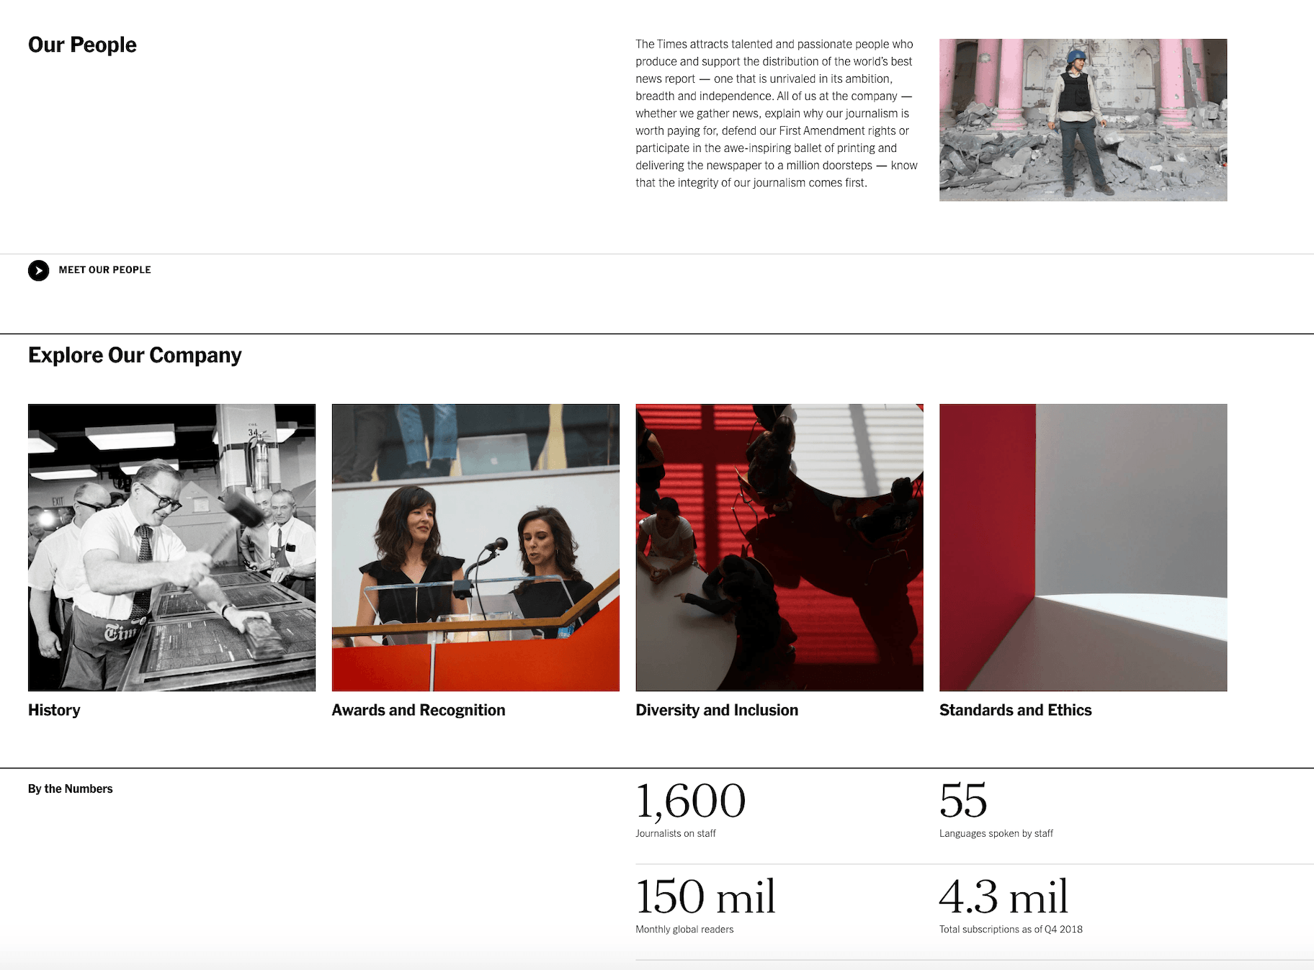The height and width of the screenshot is (970, 1314).
Task: Select the Diversity and Inclusion heading
Action: (716, 709)
